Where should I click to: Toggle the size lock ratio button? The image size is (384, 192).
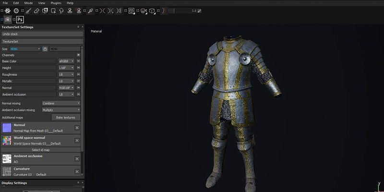click(45, 49)
